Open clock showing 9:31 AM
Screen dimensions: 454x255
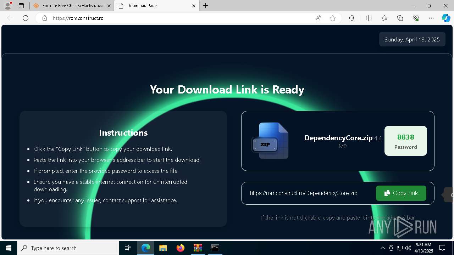coord(423,248)
